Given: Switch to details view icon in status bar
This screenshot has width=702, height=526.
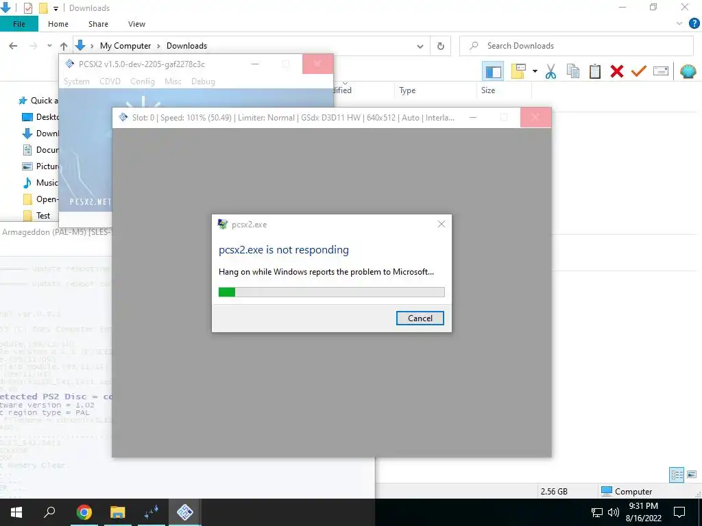Looking at the screenshot, I should [677, 475].
